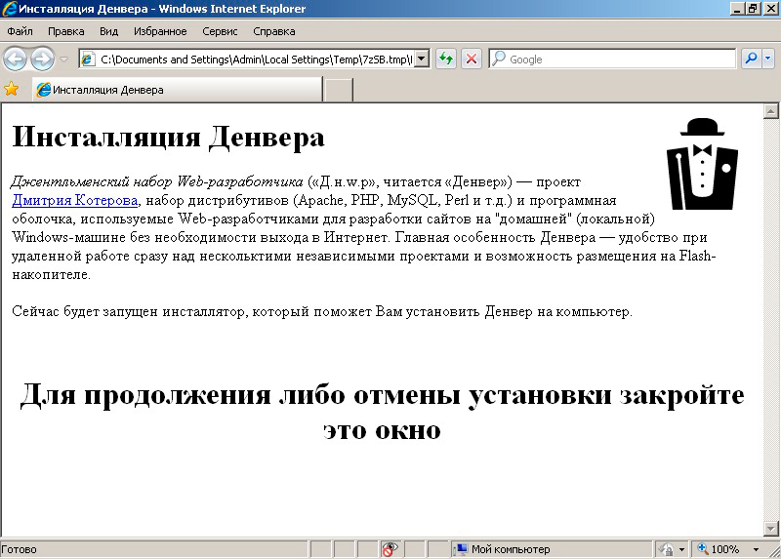Expand the zoom level dropdown arrow
The height and width of the screenshot is (559, 781).
tap(756, 549)
